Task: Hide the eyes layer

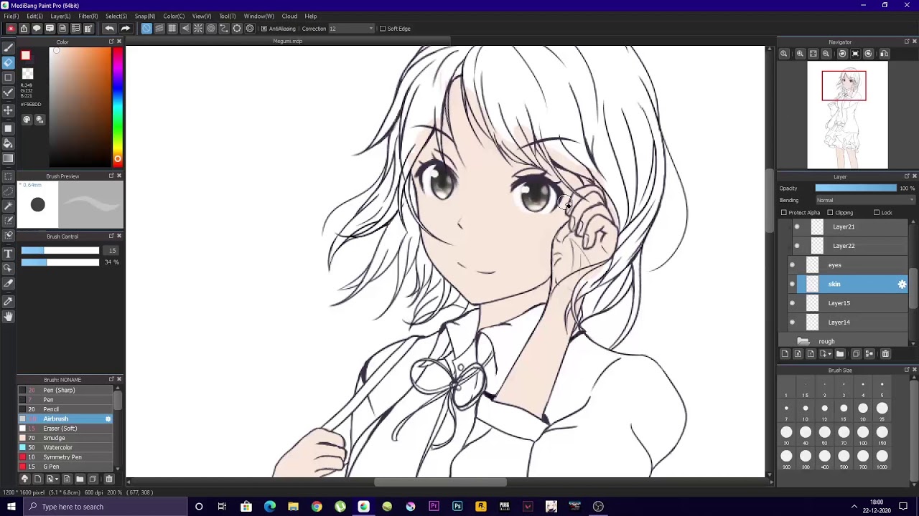Action: click(x=793, y=265)
